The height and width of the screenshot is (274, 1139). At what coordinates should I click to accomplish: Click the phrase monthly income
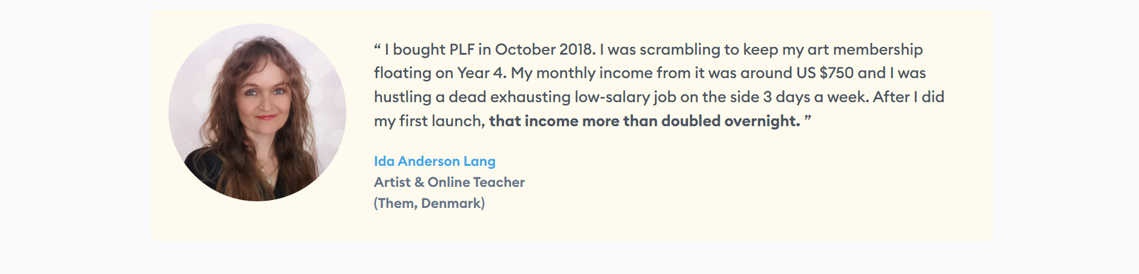click(x=594, y=73)
